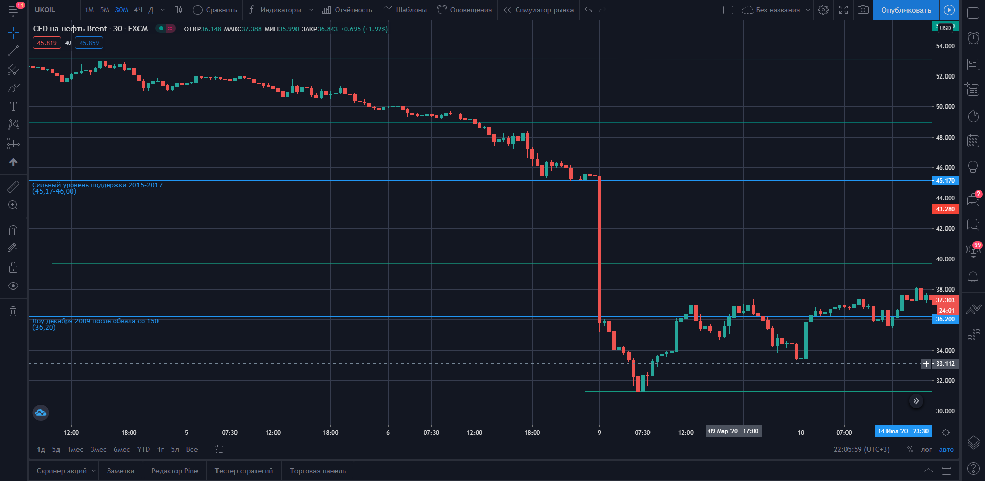This screenshot has height=481, width=985.
Task: Click the magnet mode icon
Action: pos(13,230)
